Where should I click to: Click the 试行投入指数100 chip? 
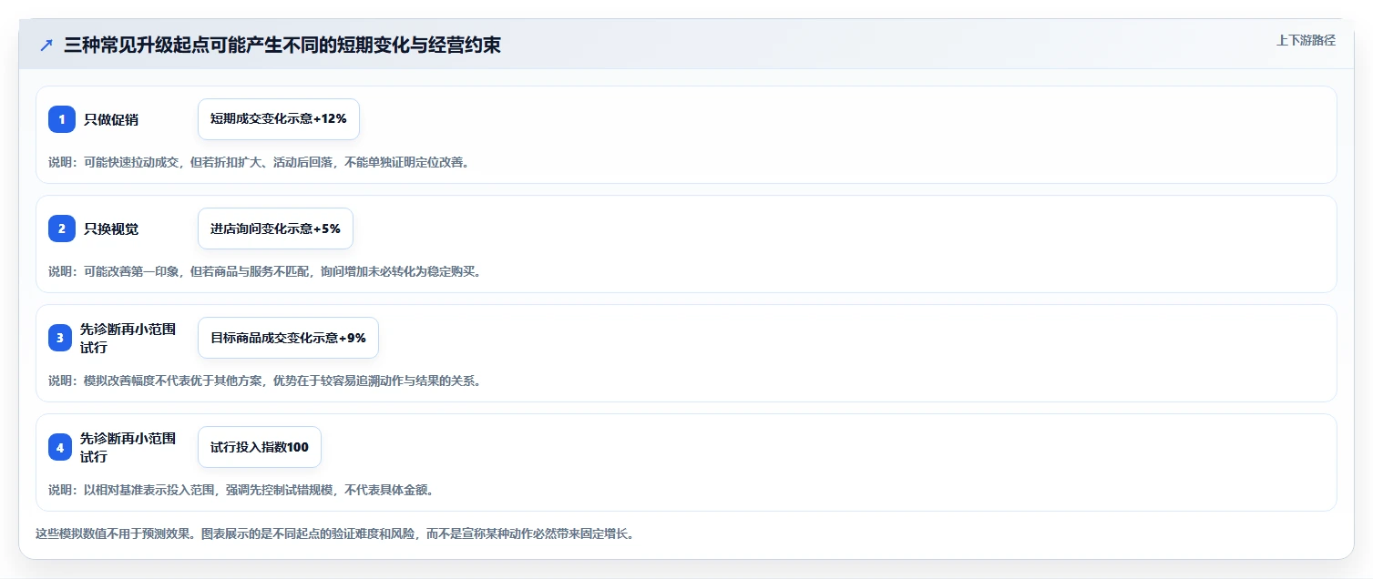[x=260, y=447]
